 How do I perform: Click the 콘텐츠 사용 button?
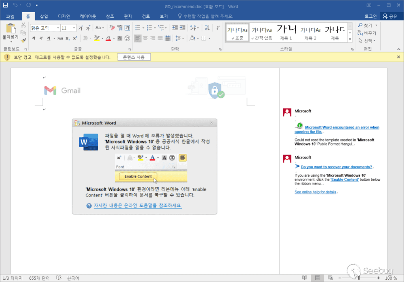click(134, 57)
